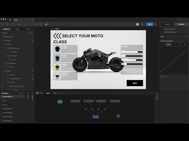Create new animations folder icon
Screen dimensions: 189x141
click(20, 93)
